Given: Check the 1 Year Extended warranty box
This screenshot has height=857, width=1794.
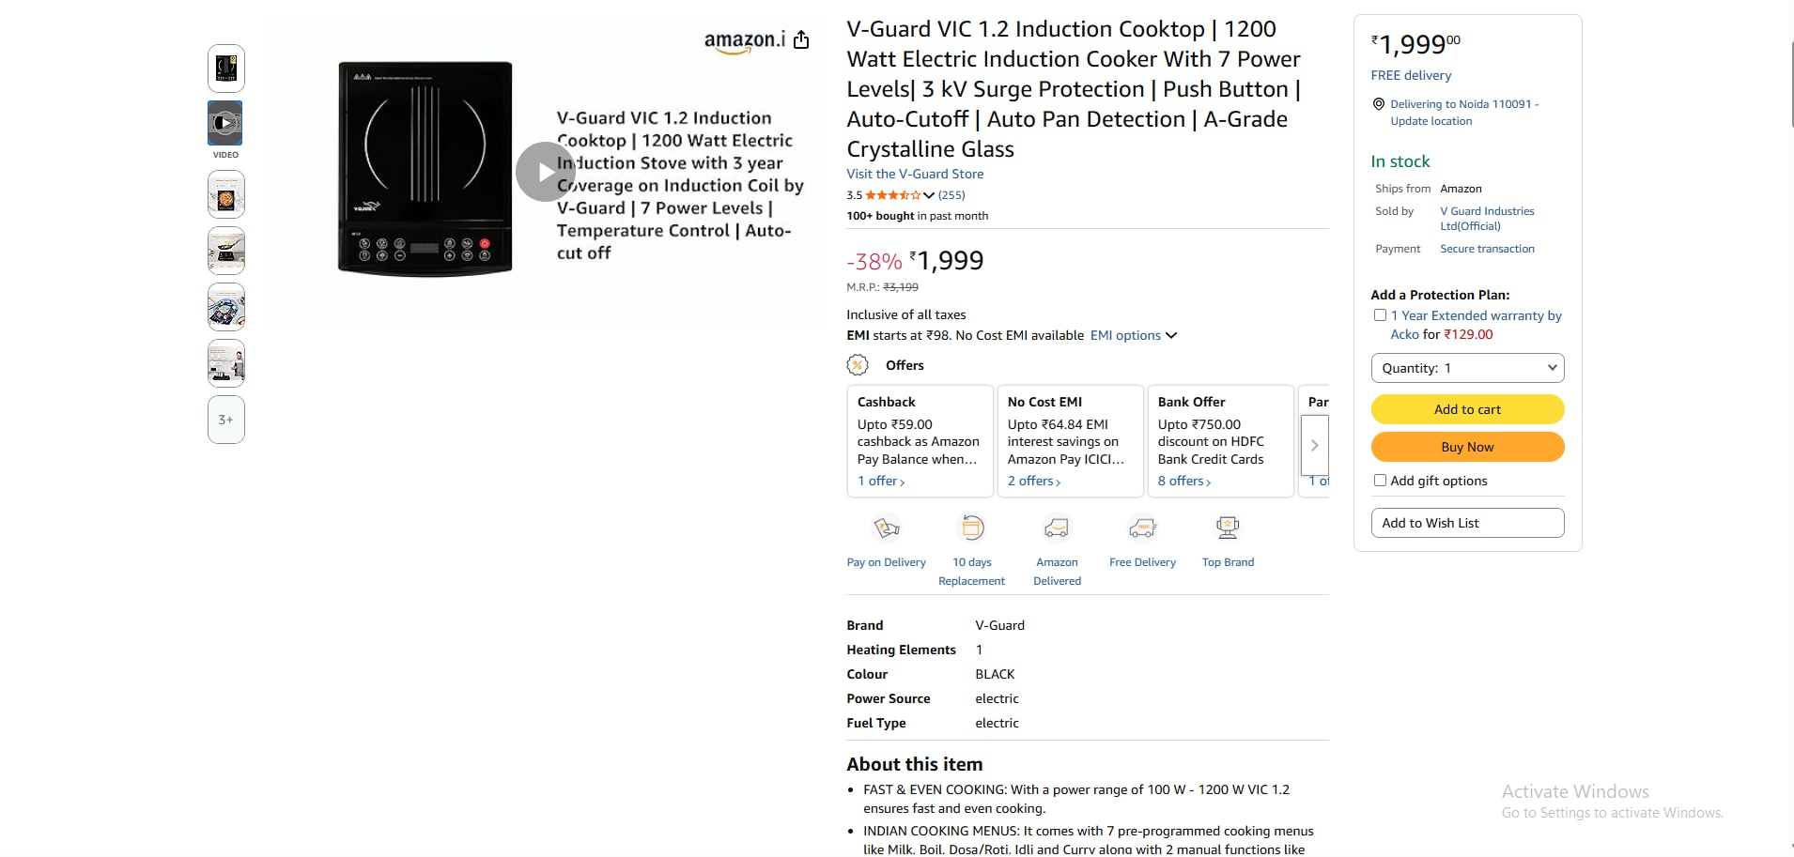Looking at the screenshot, I should [1380, 315].
